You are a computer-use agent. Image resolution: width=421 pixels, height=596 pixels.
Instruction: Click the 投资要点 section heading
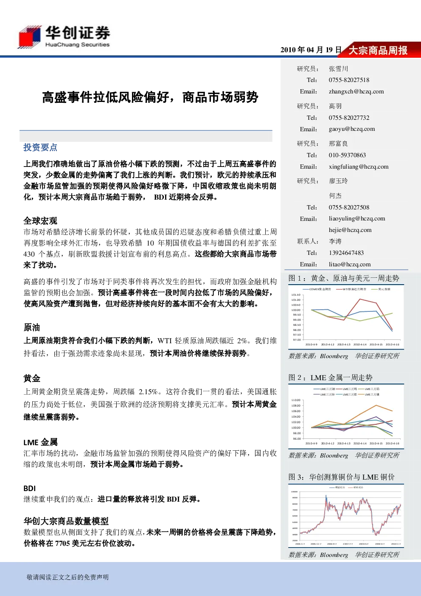[40, 147]
